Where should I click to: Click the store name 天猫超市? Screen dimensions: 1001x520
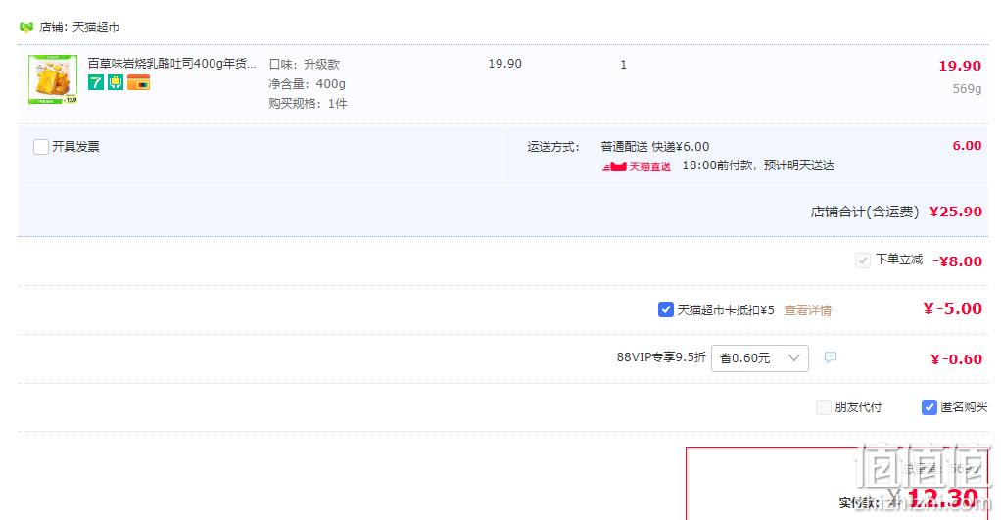pyautogui.click(x=96, y=26)
